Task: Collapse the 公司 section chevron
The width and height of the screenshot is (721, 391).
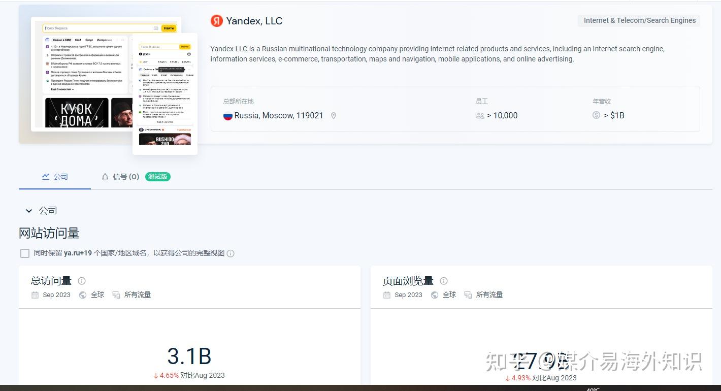Action: [29, 211]
